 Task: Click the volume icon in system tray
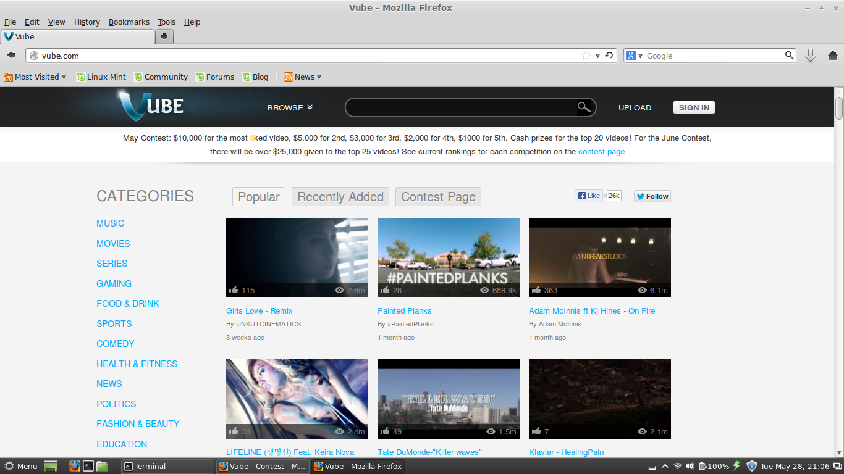coord(690,466)
